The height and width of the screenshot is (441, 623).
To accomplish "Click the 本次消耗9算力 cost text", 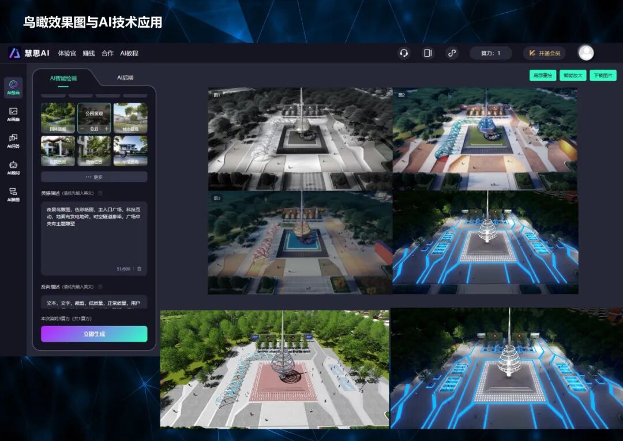I will click(x=66, y=319).
